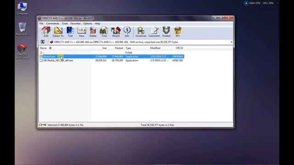Close the WinRAR window
The image size is (294, 165).
tap(228, 17)
